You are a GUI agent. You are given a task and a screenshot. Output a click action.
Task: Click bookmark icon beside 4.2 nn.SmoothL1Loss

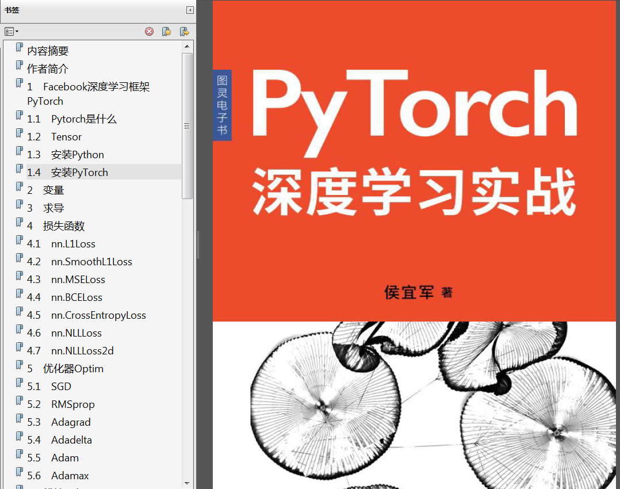20,258
